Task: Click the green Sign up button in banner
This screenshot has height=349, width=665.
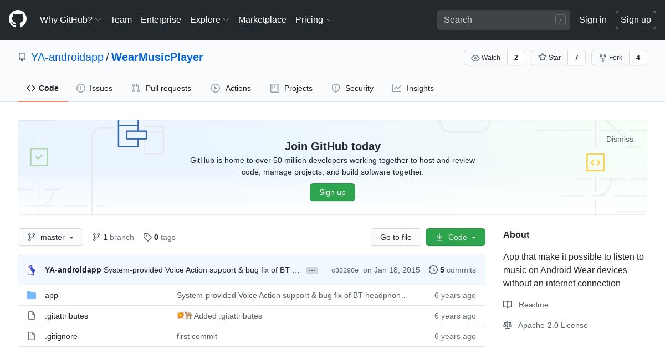Action: click(x=332, y=192)
